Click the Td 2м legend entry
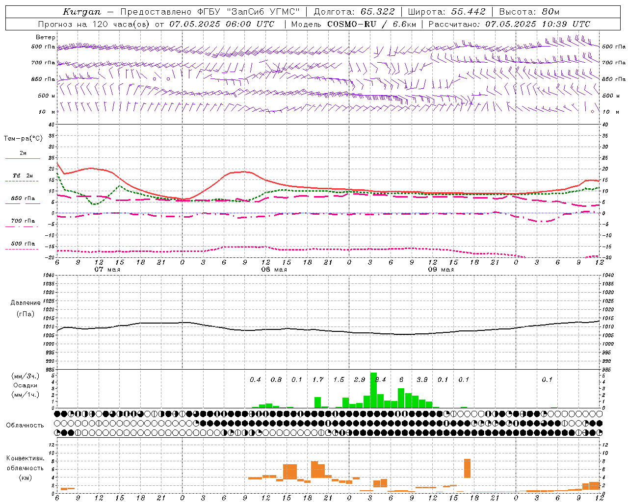 (x=23, y=176)
